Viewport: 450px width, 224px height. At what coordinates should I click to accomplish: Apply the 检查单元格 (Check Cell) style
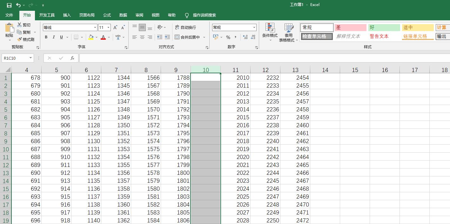(x=317, y=36)
